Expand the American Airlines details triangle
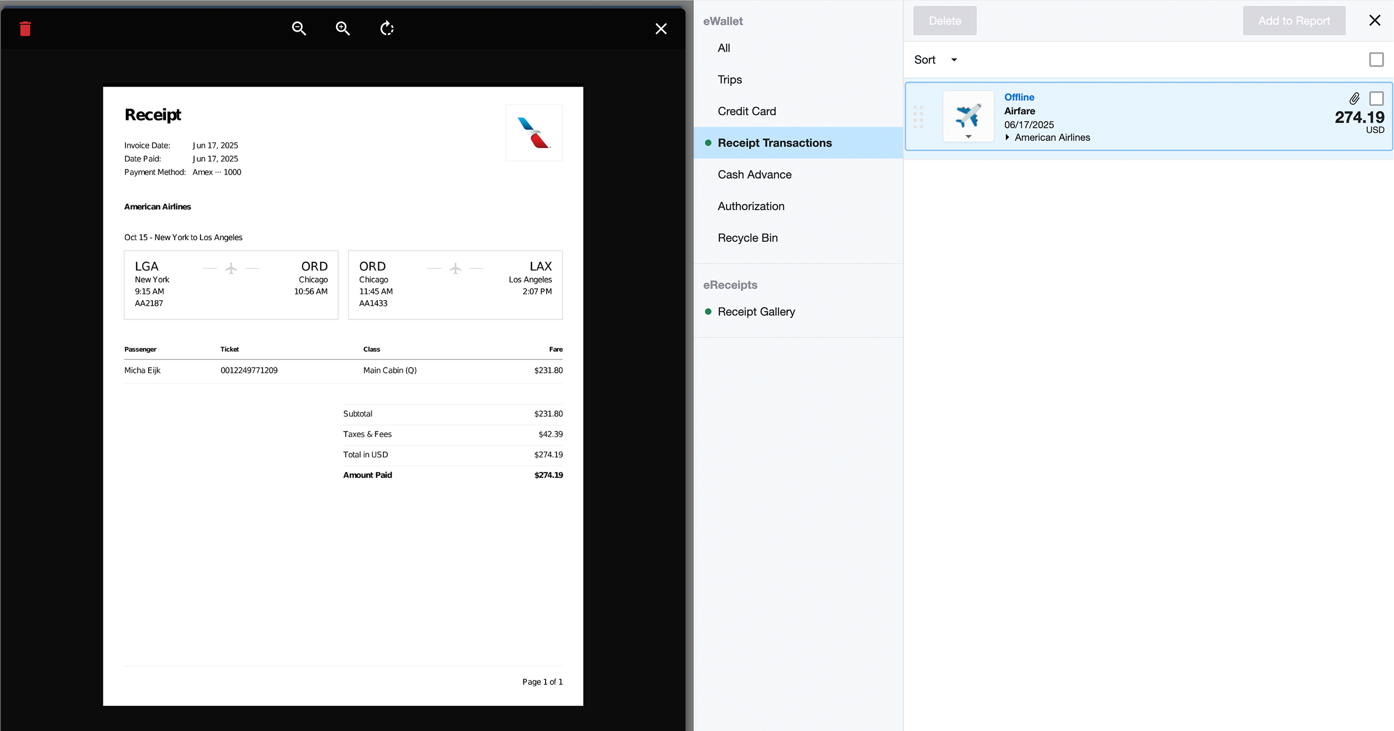 pyautogui.click(x=1007, y=137)
